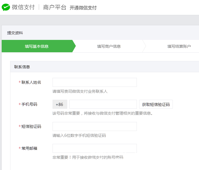
Task: Focus the 手机号码 phone number field
Action: (103, 104)
